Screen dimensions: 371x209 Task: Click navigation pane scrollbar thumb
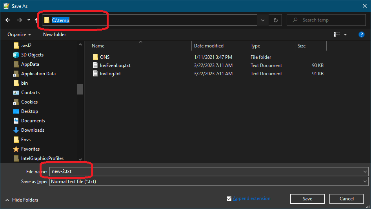[x=80, y=89]
